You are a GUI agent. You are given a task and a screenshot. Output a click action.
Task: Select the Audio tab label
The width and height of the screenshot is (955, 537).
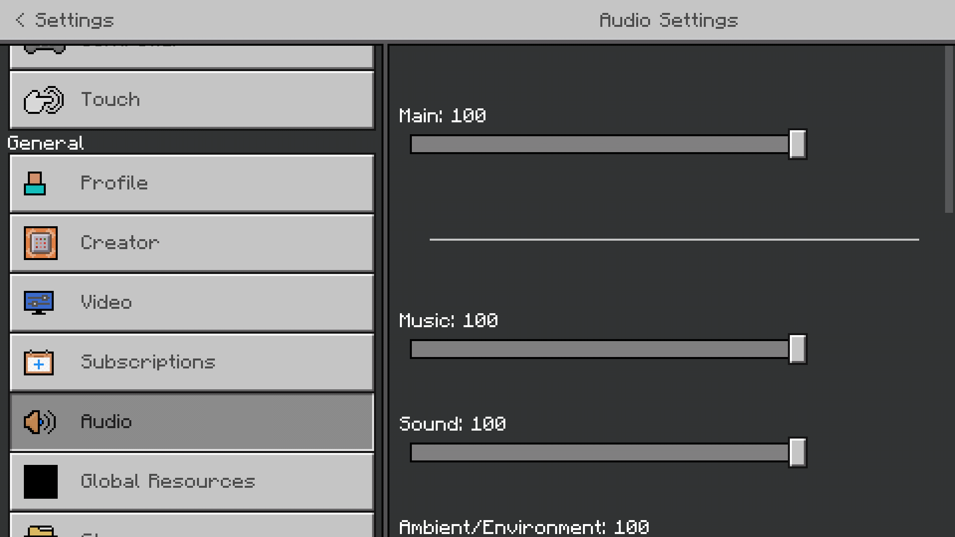coord(106,422)
